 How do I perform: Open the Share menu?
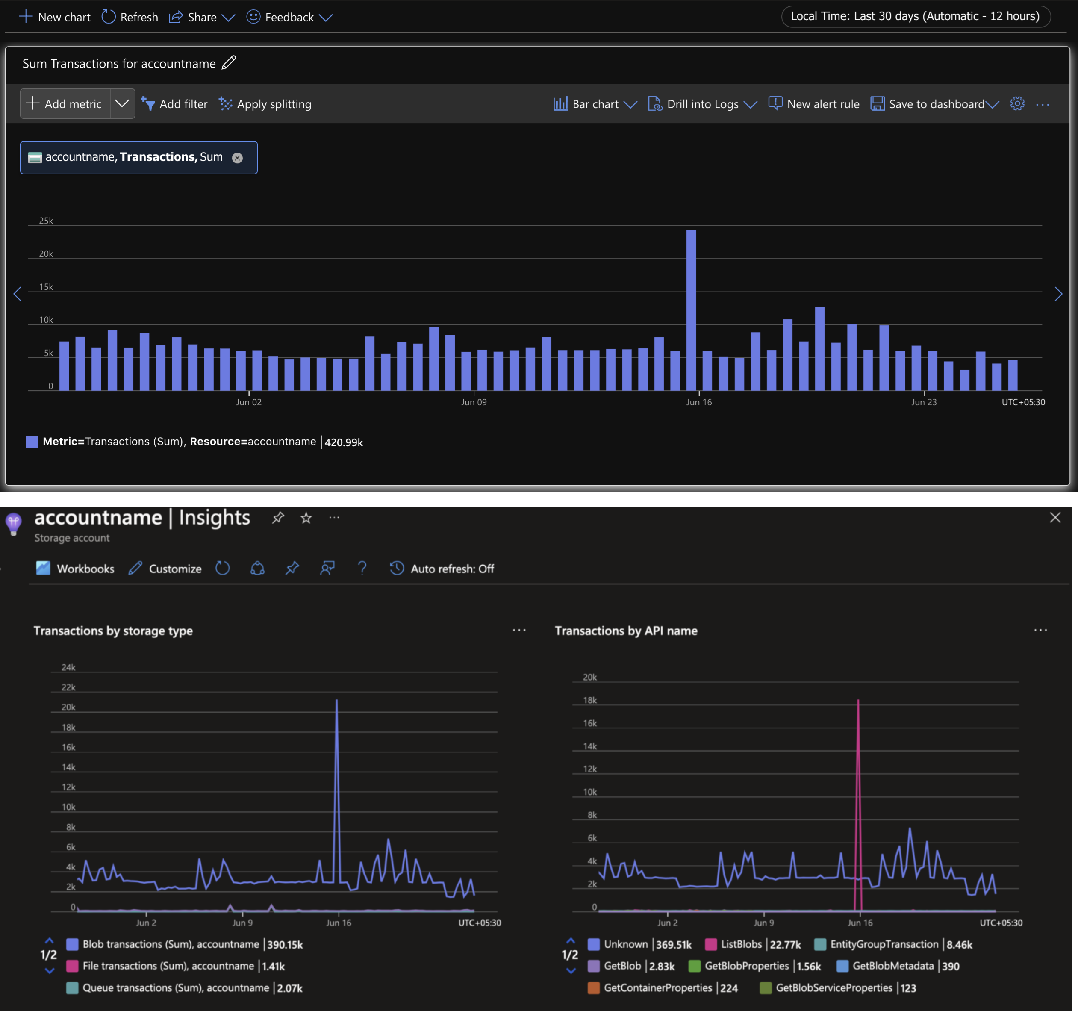[x=202, y=17]
